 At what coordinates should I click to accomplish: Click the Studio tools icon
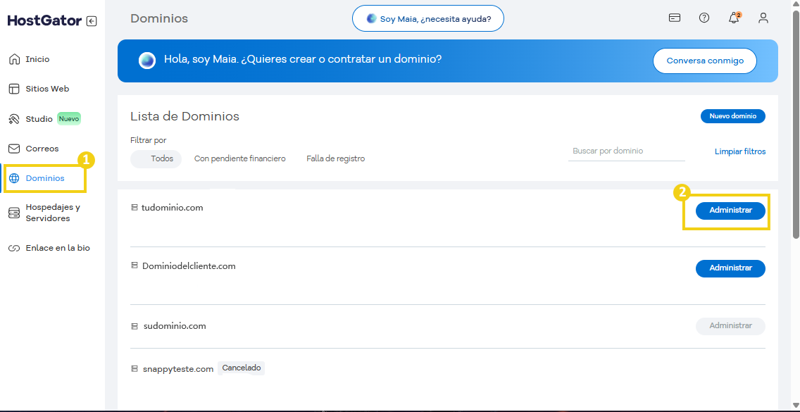pyautogui.click(x=14, y=119)
